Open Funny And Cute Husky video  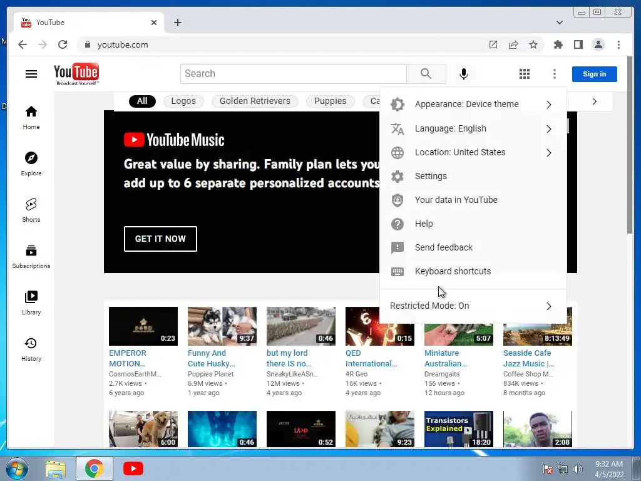[212, 358]
